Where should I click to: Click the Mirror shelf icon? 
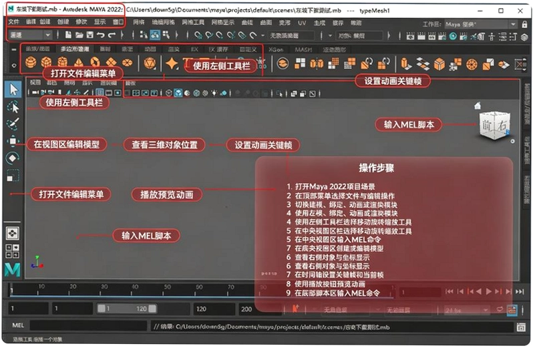click(x=317, y=63)
